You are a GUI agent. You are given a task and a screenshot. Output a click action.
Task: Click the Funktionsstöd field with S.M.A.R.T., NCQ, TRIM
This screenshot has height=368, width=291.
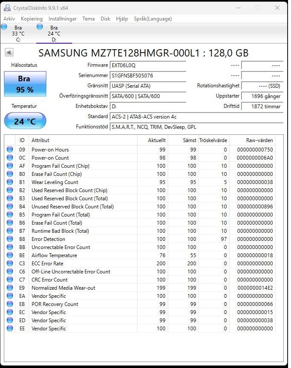196,127
